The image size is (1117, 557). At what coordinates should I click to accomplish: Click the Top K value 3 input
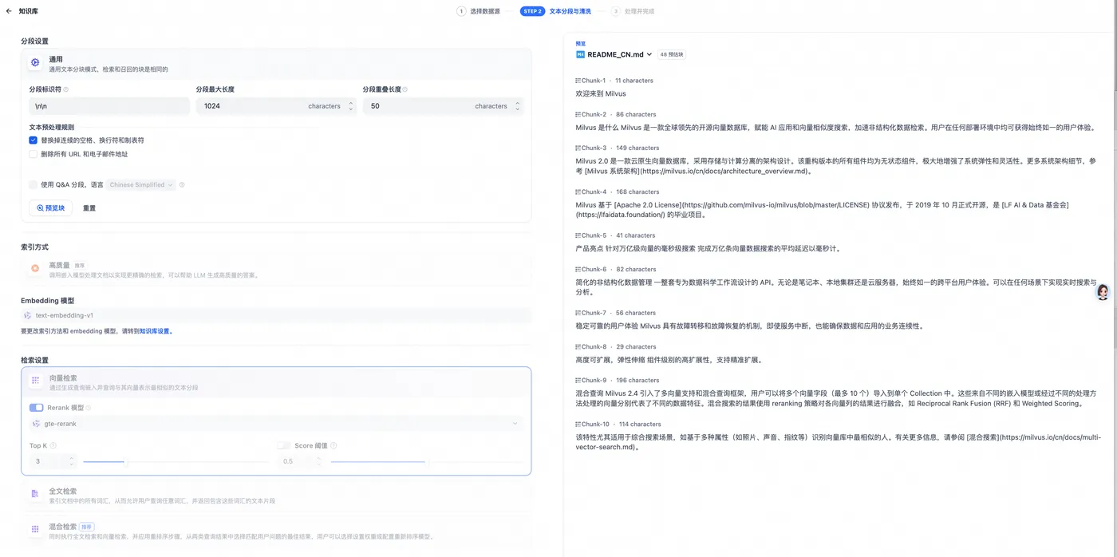click(x=53, y=461)
